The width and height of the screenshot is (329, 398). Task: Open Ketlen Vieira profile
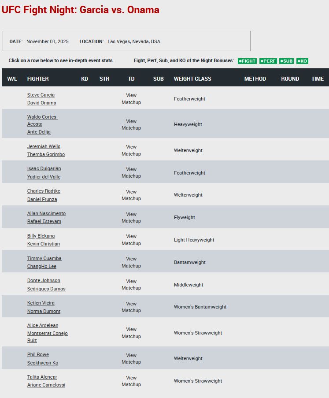(x=41, y=303)
